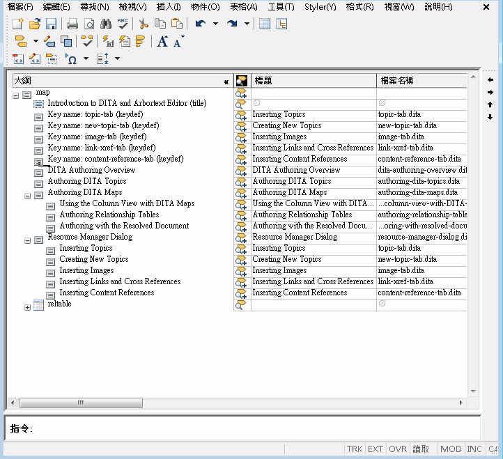Screen dimensions: 503x459
Task: Collapse the Authoring DITA Maps node
Action: coord(28,196)
